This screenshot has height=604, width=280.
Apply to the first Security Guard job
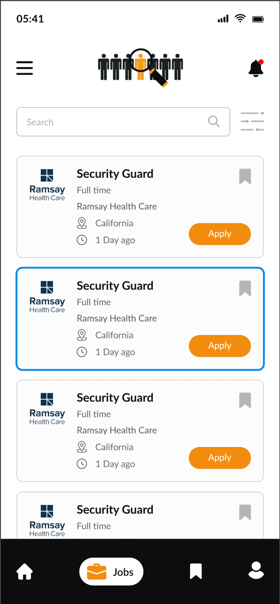click(x=220, y=234)
